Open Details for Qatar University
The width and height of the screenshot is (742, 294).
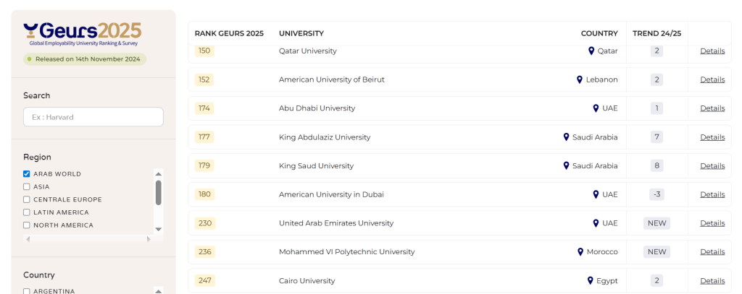tap(712, 51)
